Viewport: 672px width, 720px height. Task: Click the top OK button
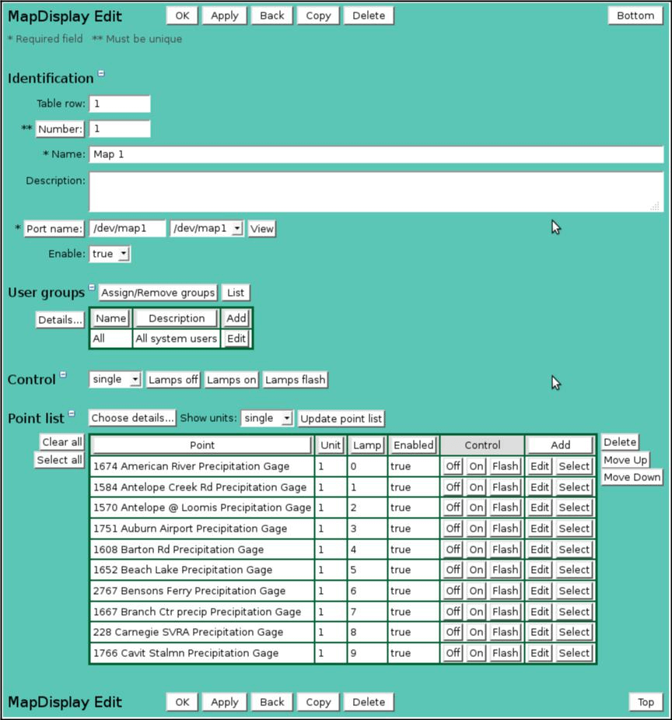pyautogui.click(x=182, y=16)
